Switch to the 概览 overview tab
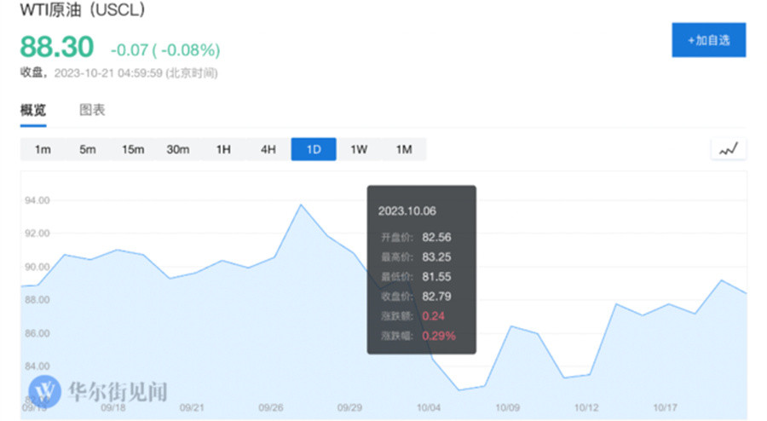This screenshot has width=767, height=421. tap(33, 110)
